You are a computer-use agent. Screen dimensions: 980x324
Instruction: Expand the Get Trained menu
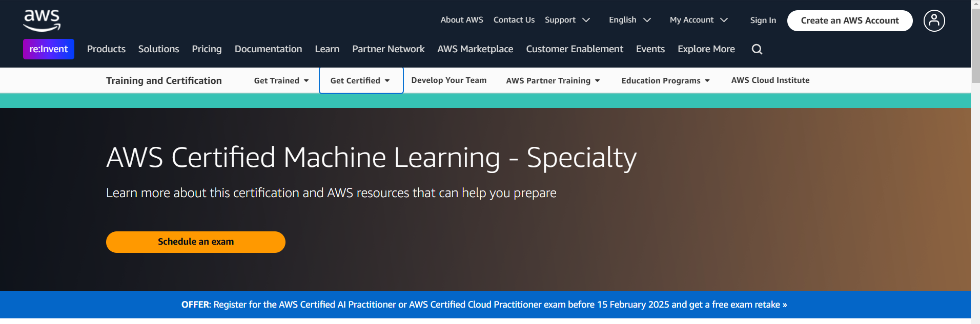(281, 80)
